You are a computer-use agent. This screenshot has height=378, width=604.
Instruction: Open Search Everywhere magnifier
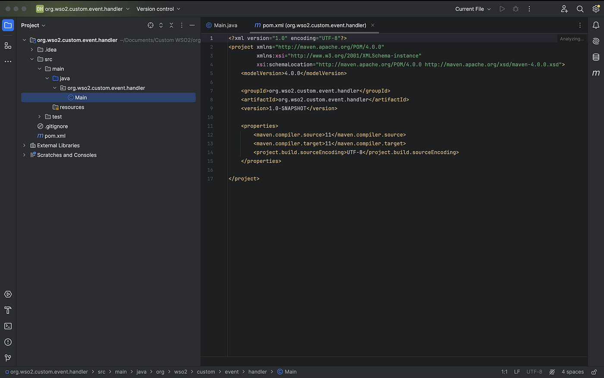tap(580, 9)
